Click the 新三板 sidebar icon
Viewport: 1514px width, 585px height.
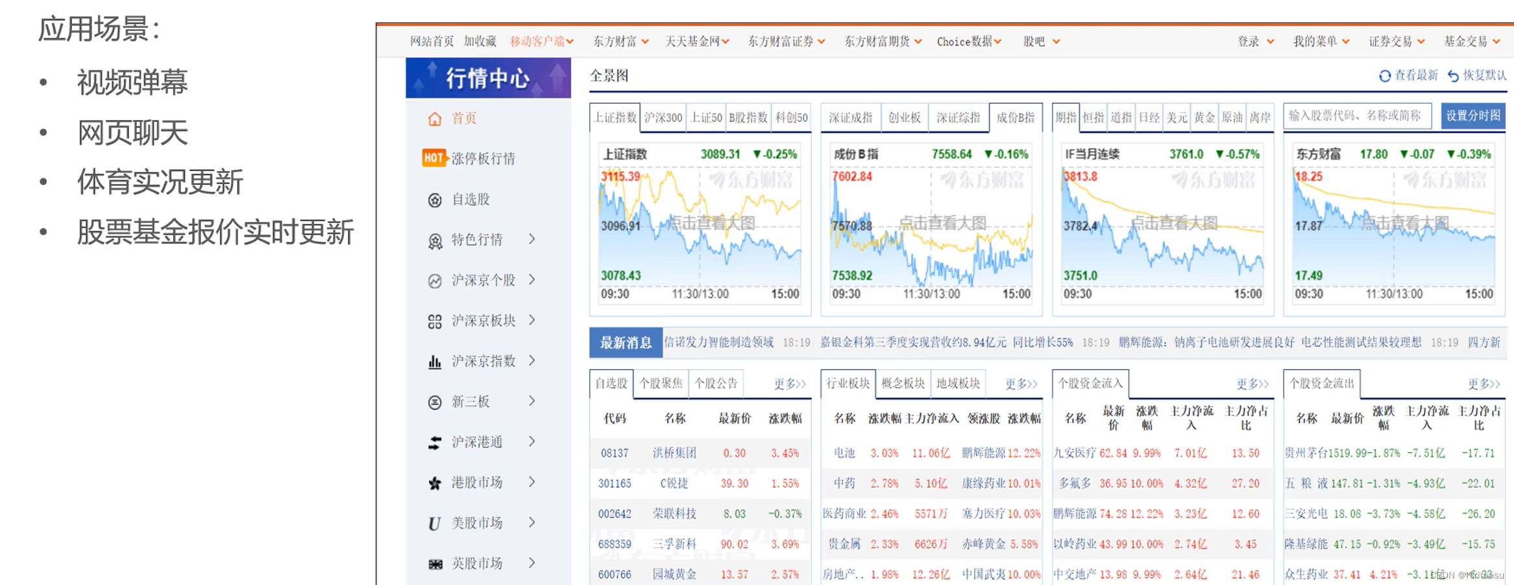(x=435, y=402)
